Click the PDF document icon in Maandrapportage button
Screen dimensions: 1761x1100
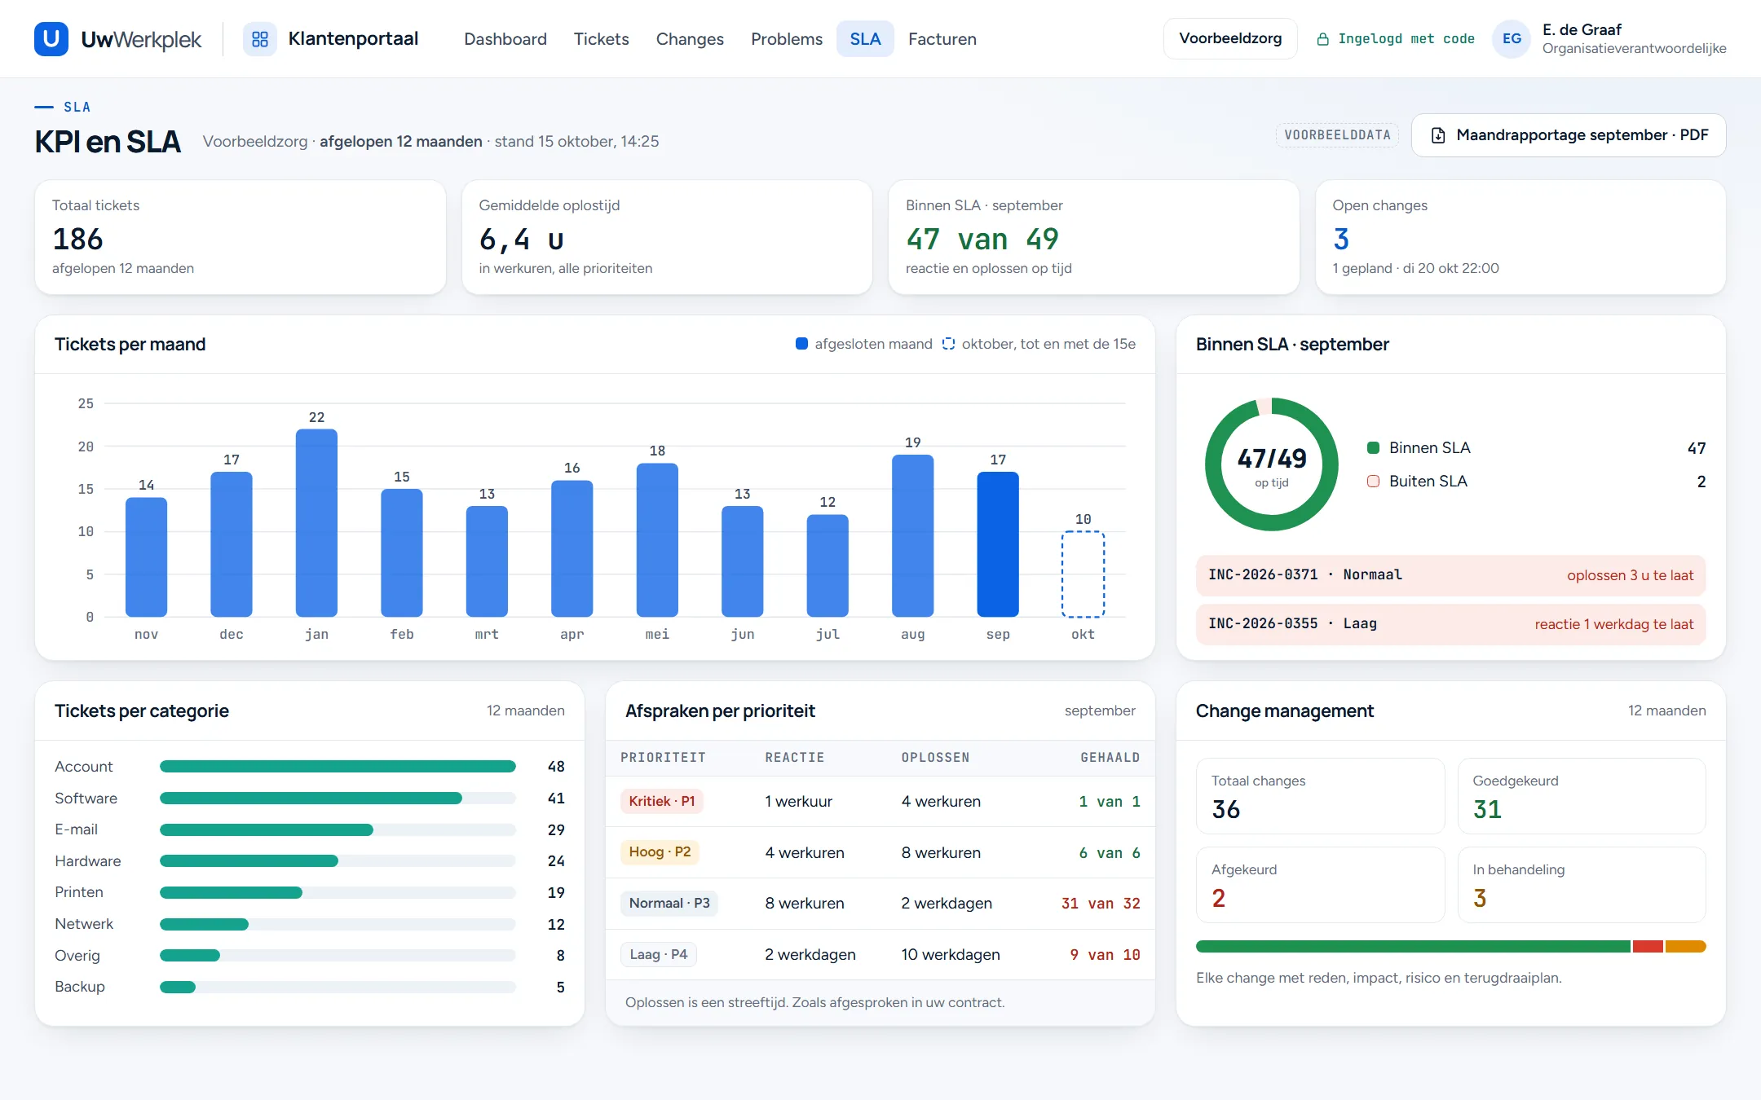(1438, 135)
